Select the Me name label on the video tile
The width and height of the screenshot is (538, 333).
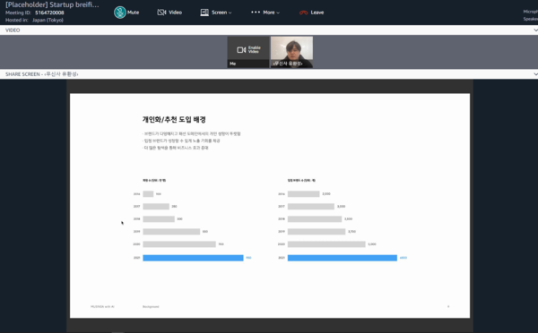[x=232, y=64]
